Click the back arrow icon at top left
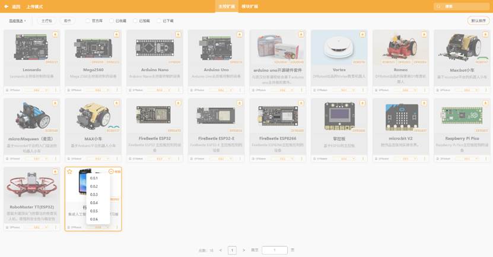 tap(7, 7)
